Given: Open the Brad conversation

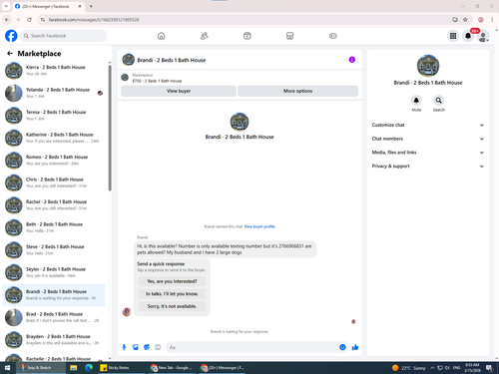Looking at the screenshot, I should (x=54, y=317).
